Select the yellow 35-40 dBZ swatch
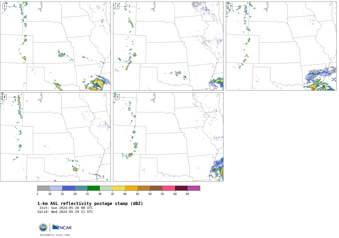 [x=119, y=188]
